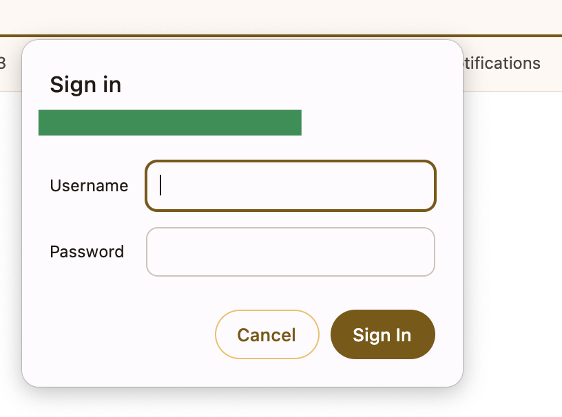Click the word "Cancel" in outlined button
Image resolution: width=562 pixels, height=417 pixels.
(x=267, y=335)
